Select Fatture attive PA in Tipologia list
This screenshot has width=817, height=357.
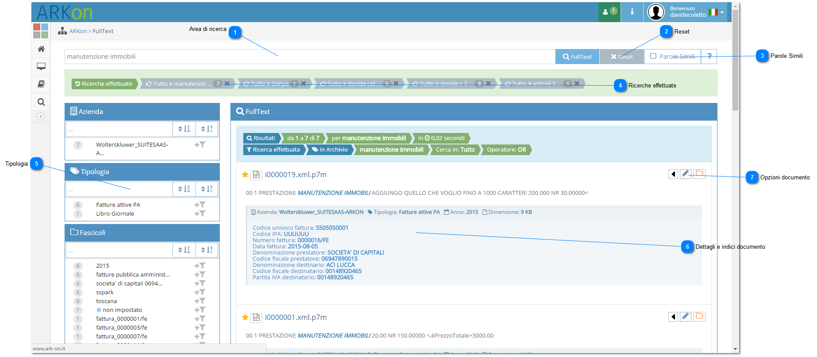pos(118,205)
